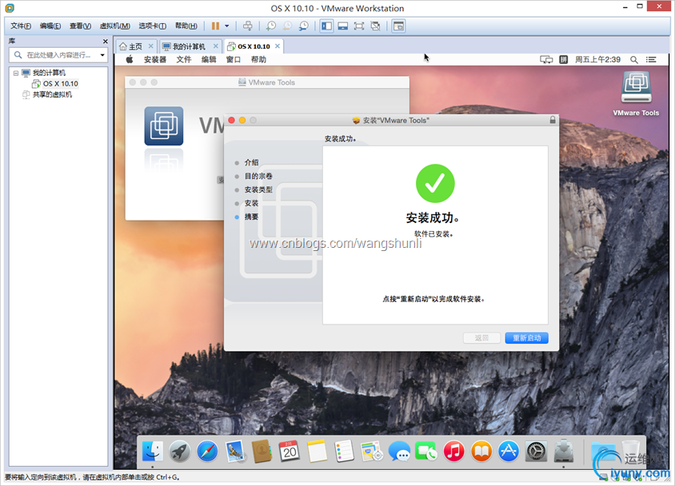Click the 重新启动 button
The height and width of the screenshot is (486, 675).
[x=526, y=338]
